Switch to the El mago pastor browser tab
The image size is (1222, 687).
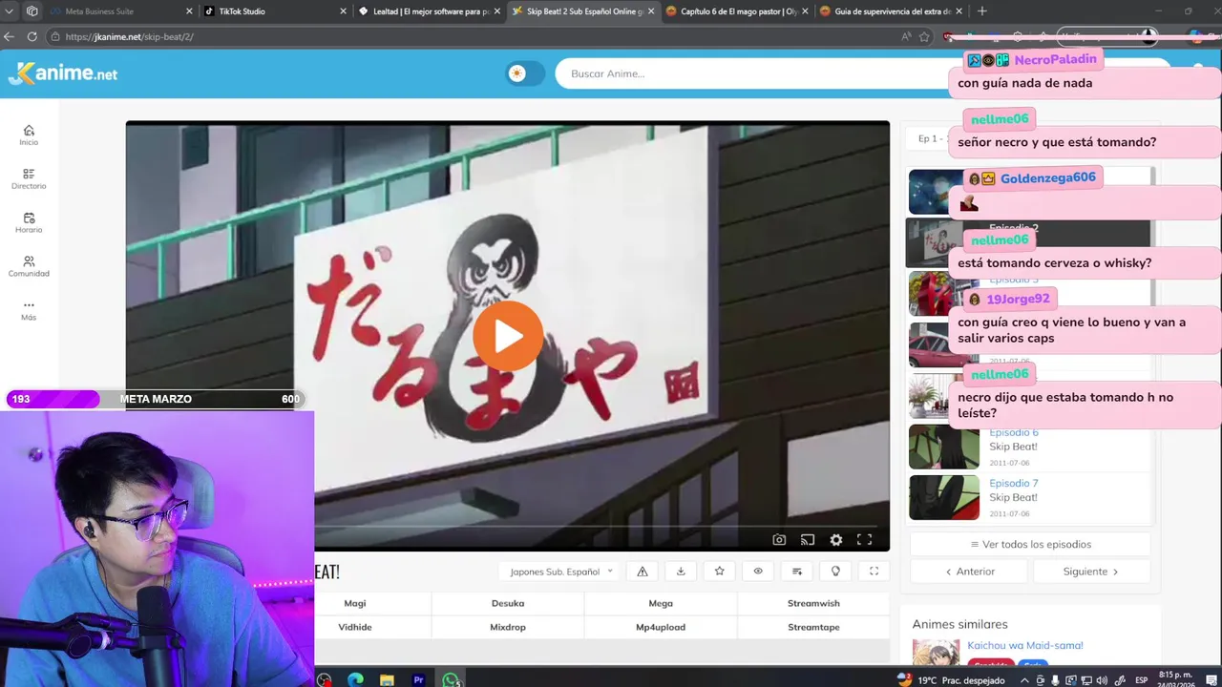(x=735, y=11)
